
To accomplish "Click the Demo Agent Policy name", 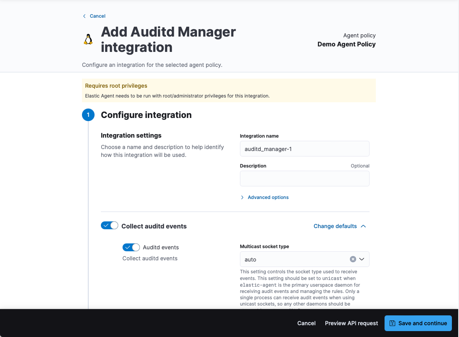I will (346, 44).
